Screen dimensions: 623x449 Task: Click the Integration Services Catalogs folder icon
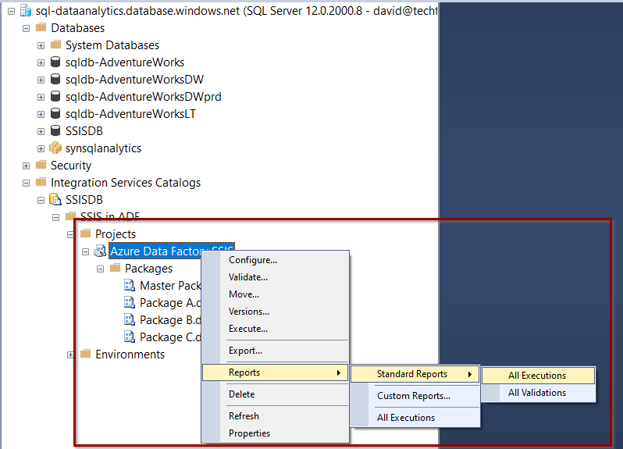click(41, 182)
